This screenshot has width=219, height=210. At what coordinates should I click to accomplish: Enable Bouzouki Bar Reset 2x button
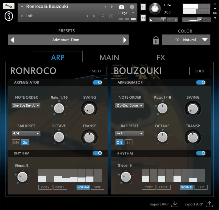coord(128,142)
